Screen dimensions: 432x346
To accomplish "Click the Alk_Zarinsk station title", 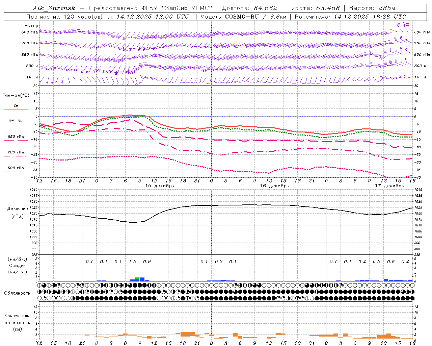I will pyautogui.click(x=54, y=8).
